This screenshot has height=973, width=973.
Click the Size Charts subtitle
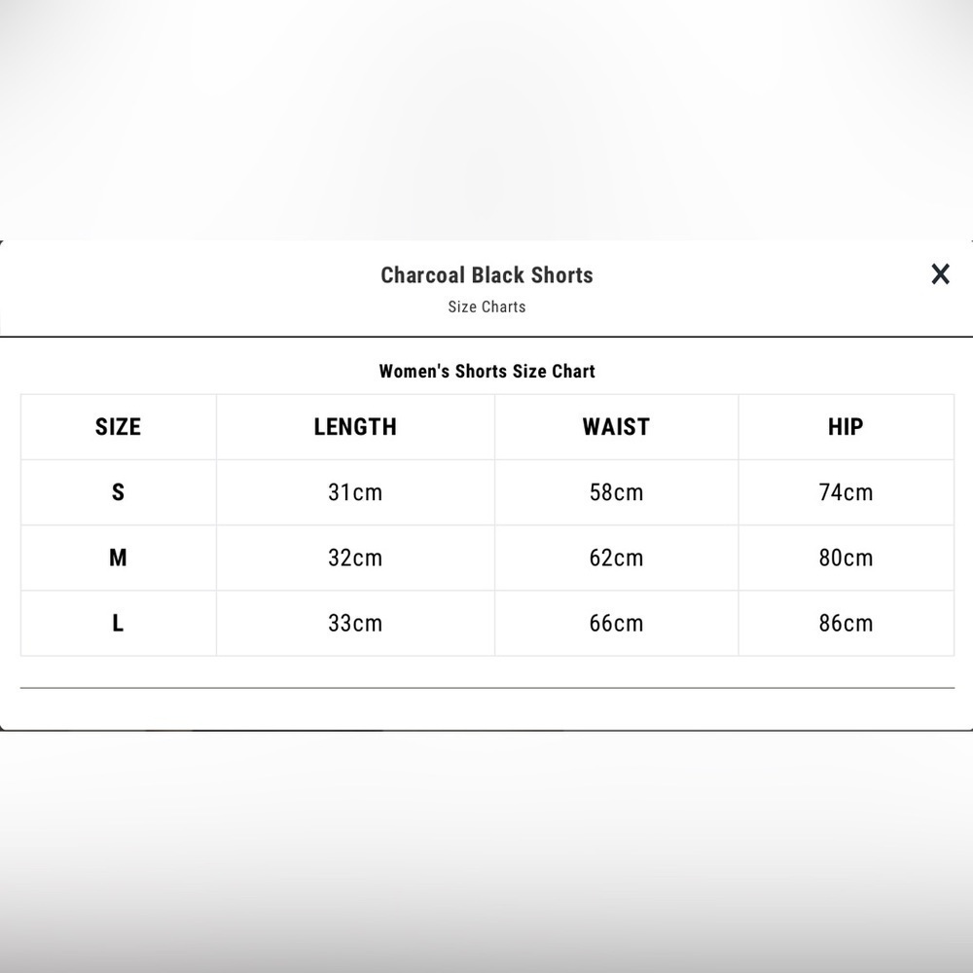486,306
